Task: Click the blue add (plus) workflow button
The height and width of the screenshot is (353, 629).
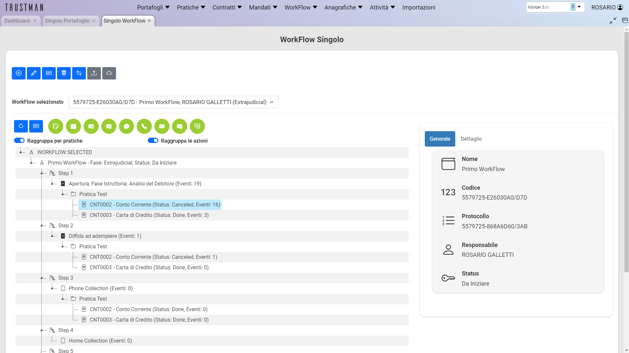Action: coord(19,73)
